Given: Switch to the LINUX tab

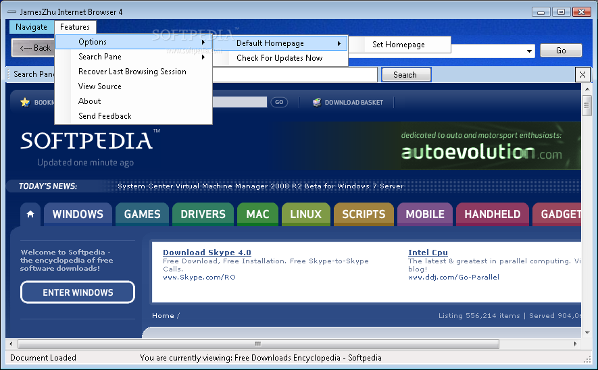Looking at the screenshot, I should 306,214.
